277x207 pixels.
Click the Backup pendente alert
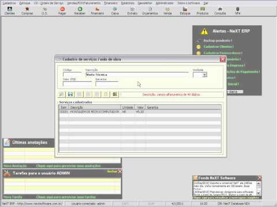(218, 40)
